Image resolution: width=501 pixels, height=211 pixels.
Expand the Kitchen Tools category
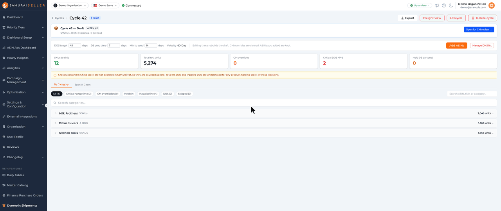coord(274,133)
